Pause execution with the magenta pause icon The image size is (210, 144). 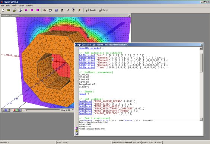pyautogui.click(x=32, y=10)
